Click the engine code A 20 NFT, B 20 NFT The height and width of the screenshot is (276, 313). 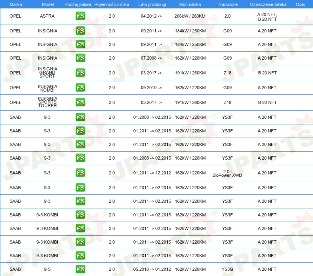click(267, 17)
